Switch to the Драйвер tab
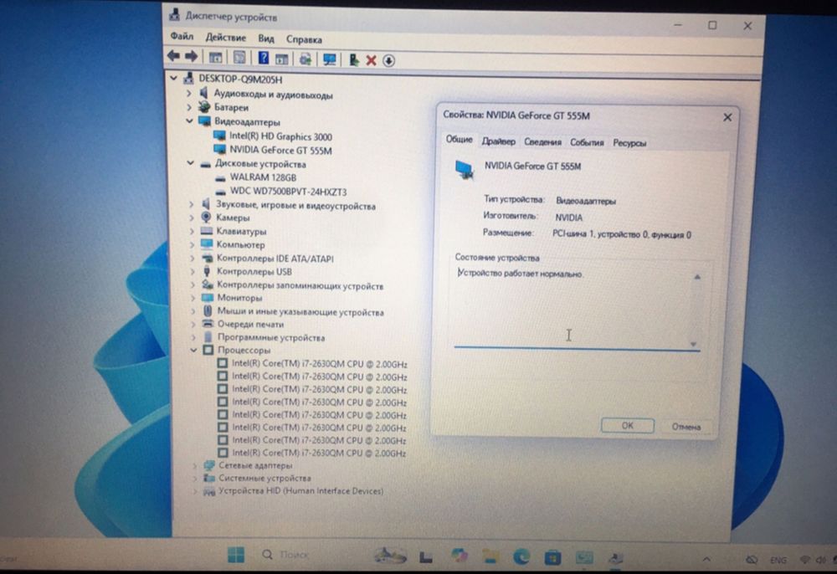This screenshot has height=574, width=837. tap(499, 141)
